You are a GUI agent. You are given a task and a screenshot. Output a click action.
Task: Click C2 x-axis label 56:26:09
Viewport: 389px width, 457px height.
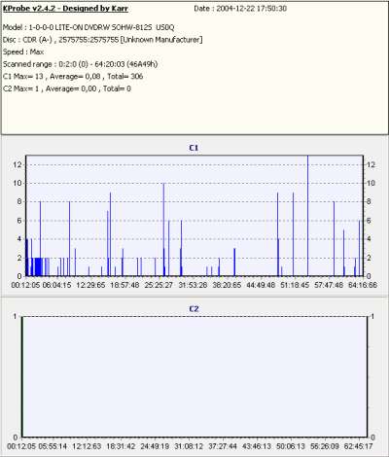(x=325, y=446)
